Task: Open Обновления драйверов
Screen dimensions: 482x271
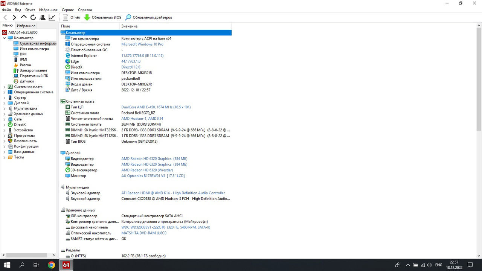Action: pyautogui.click(x=149, y=17)
